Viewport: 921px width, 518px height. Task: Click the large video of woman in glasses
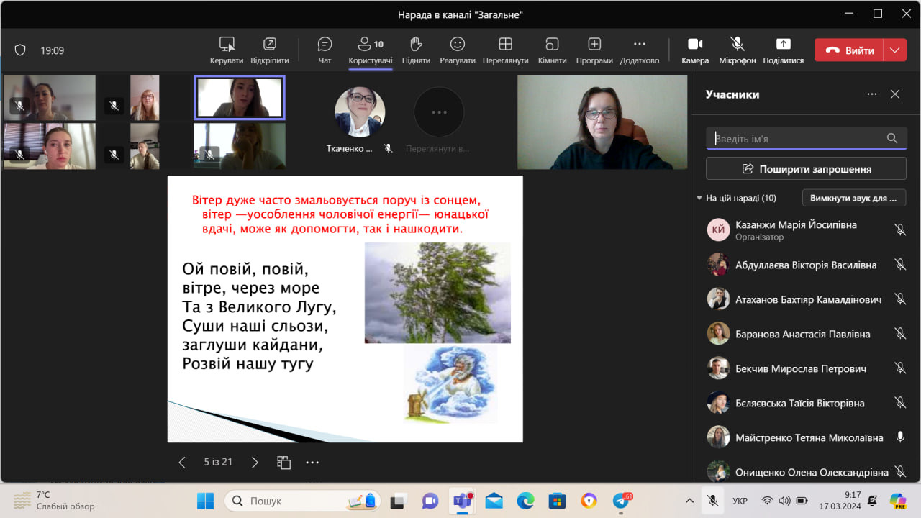[x=602, y=122]
